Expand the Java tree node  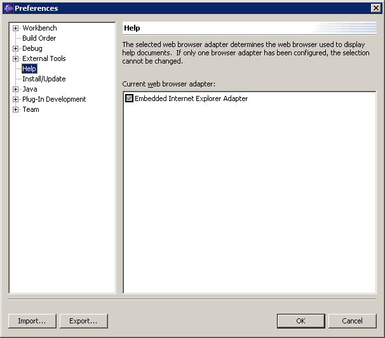(x=15, y=89)
